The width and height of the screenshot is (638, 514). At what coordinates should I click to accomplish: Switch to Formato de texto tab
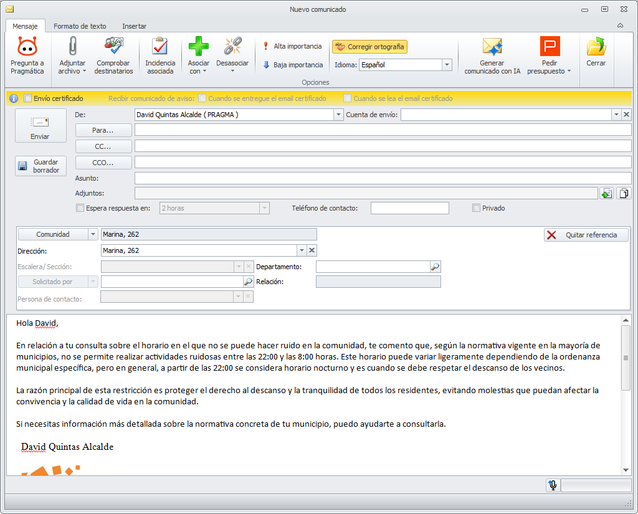pos(80,26)
